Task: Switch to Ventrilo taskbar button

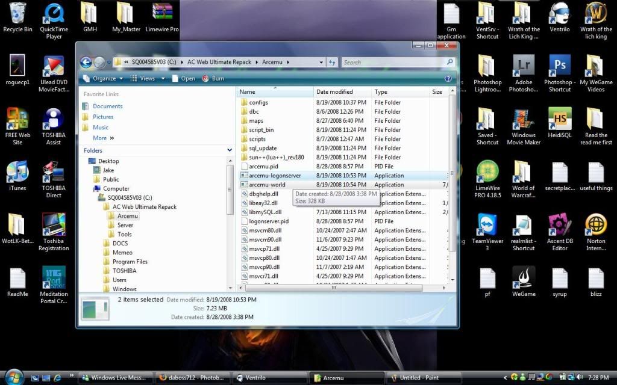Action: pyautogui.click(x=270, y=378)
